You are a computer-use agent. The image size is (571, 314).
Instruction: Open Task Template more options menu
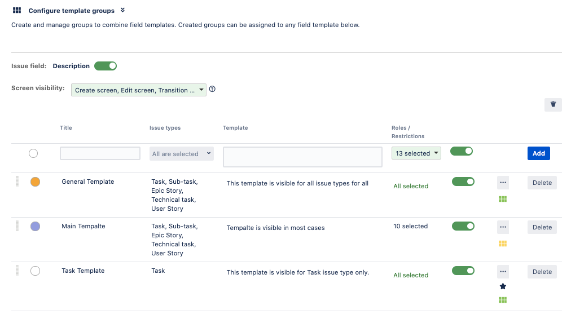pyautogui.click(x=503, y=271)
